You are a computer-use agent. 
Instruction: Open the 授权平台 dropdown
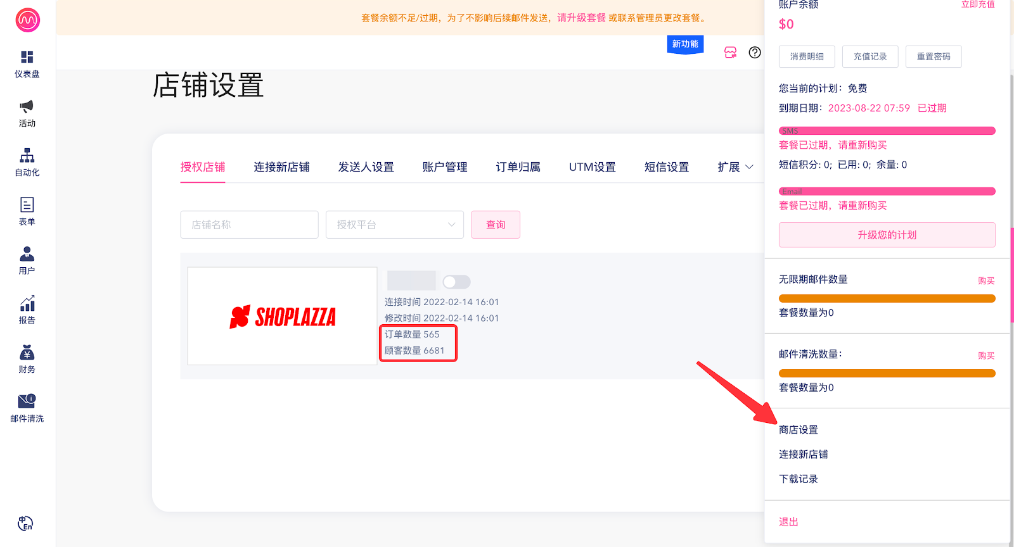point(394,225)
